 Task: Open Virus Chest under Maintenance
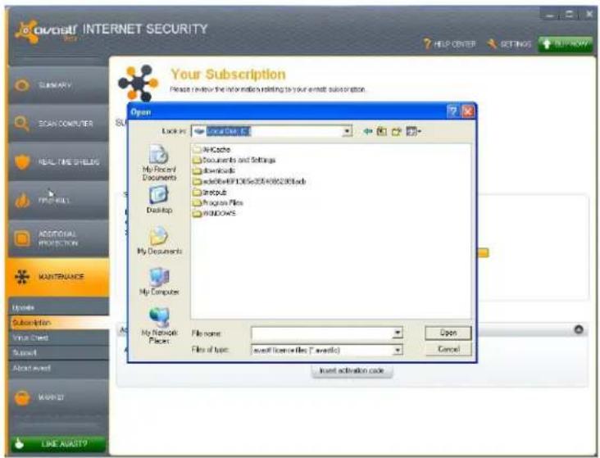tap(59, 338)
